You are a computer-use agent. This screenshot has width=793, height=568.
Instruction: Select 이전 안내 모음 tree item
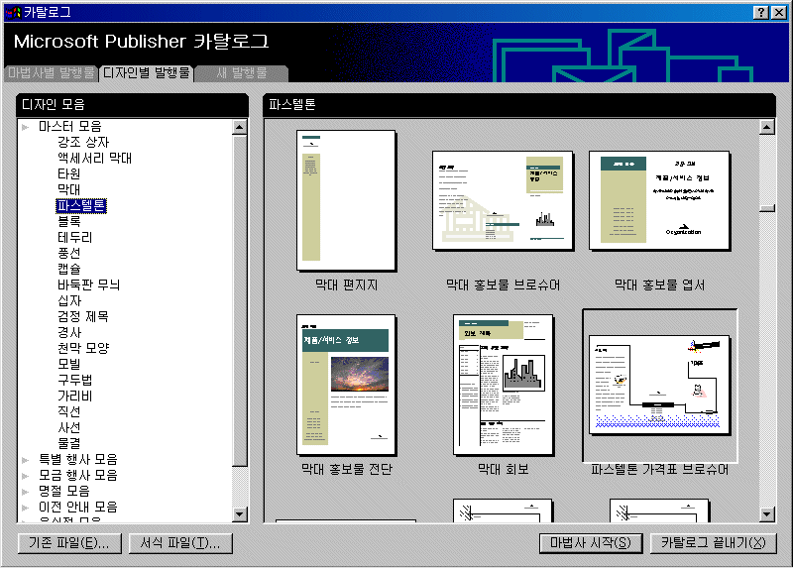click(78, 508)
